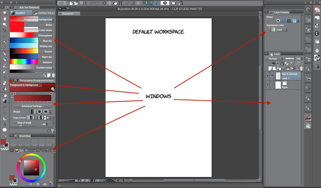This screenshot has height=188, width=321.
Task: Select the Hand move tool
Action: [4, 19]
